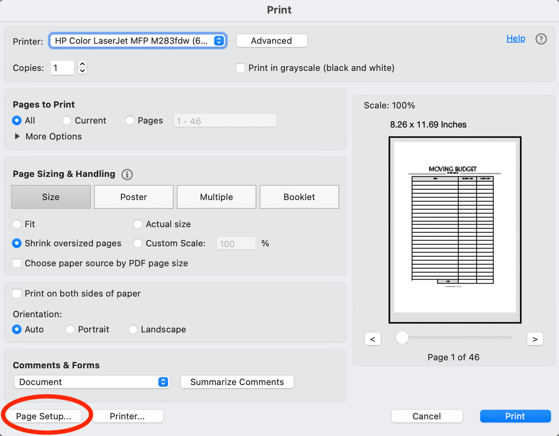Screen dimensions: 559x436
Task: Click the Page Setup button
Action: (44, 416)
